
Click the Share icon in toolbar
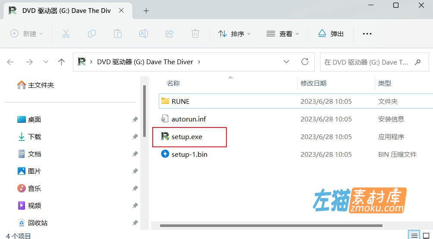[169, 34]
